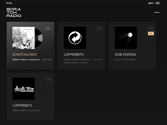
Task: Select the Scratchlords album cover thumbnail
Action: pos(23,38)
